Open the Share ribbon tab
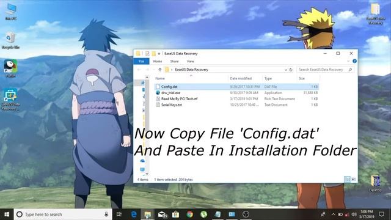Viewport: 391px width, 220px height. [174, 61]
